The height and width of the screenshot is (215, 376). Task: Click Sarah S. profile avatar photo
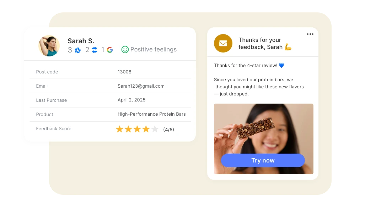pos(49,46)
